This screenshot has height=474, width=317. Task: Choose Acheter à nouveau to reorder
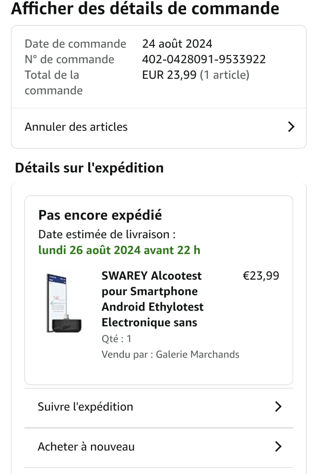86,447
